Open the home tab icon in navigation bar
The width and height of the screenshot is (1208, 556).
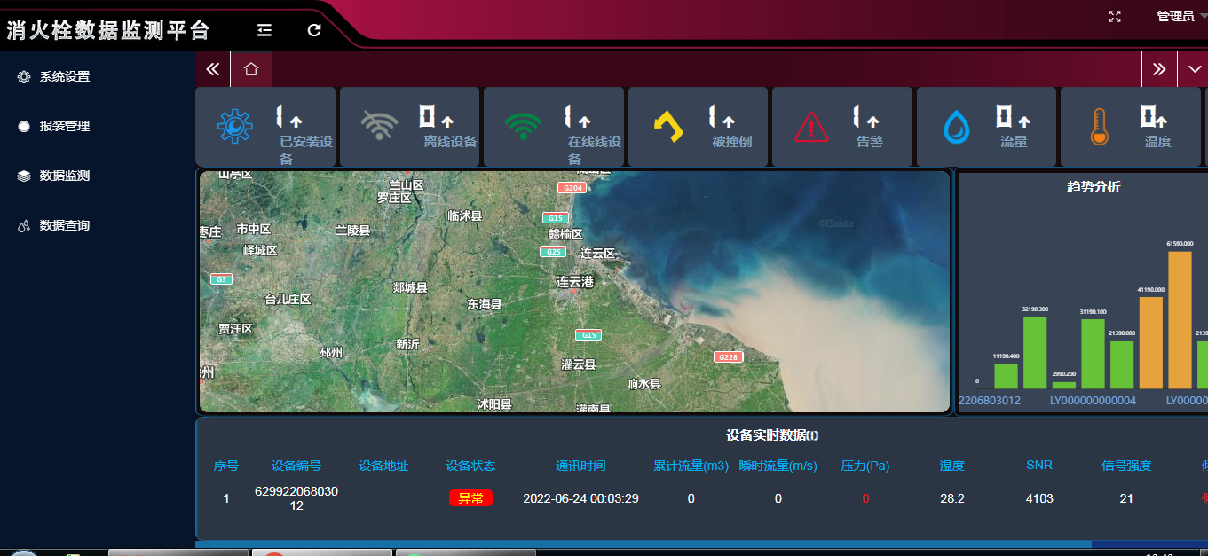pos(251,67)
